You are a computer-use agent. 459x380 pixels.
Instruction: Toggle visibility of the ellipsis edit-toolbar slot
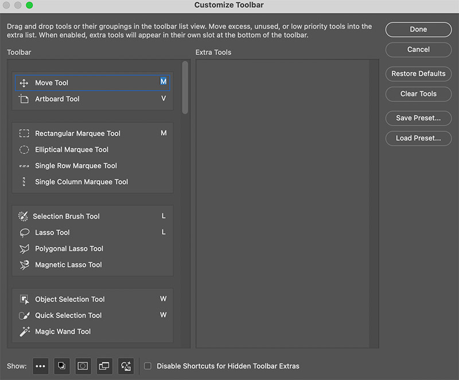pos(41,366)
